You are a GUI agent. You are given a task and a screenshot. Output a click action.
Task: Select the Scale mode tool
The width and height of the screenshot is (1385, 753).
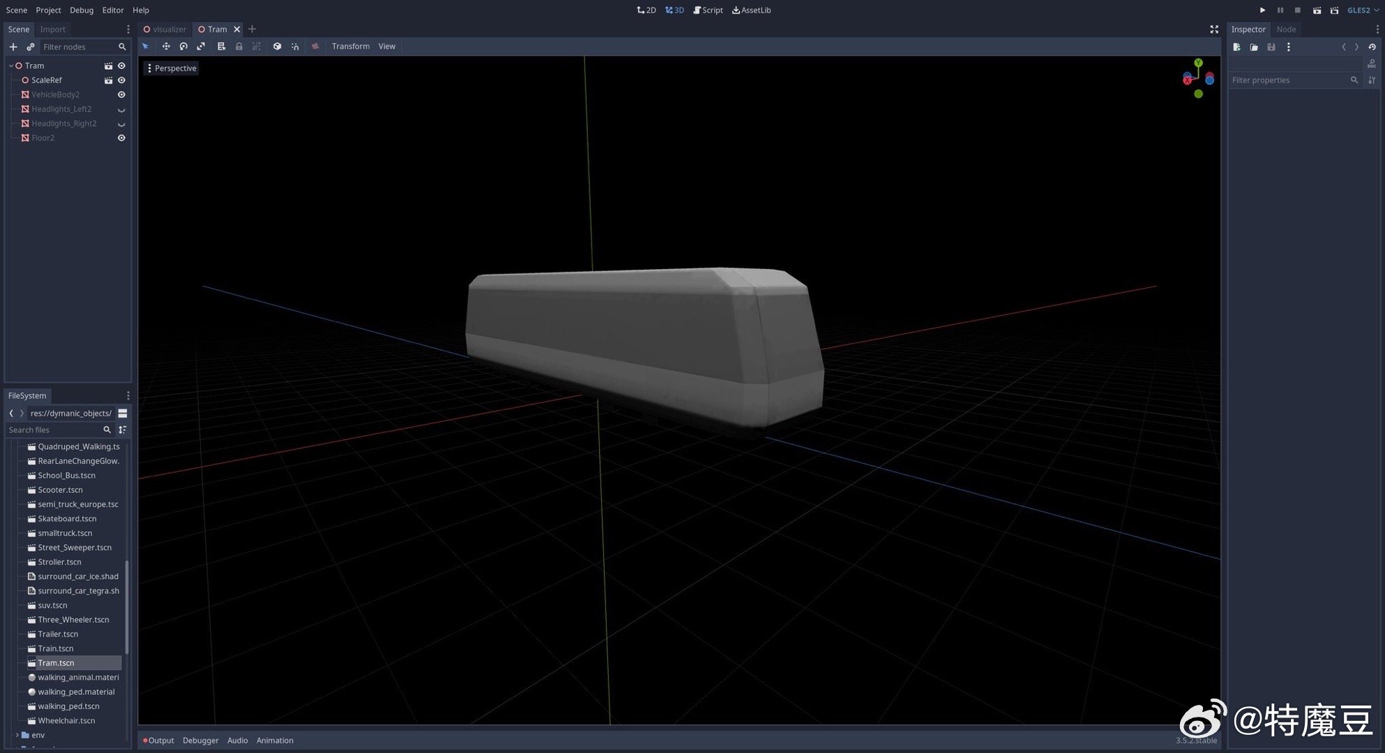(201, 46)
